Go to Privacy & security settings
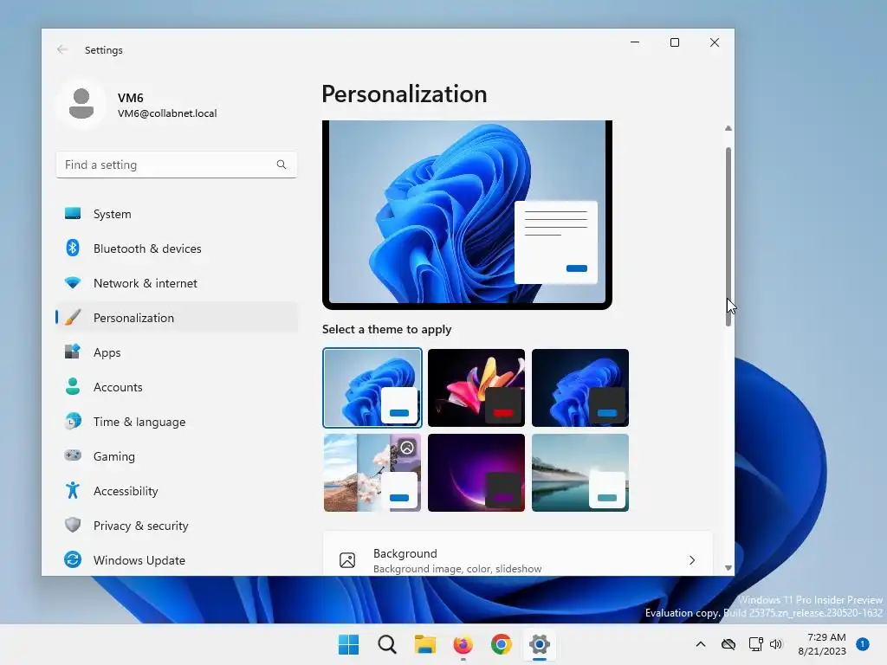The height and width of the screenshot is (665, 887). [x=177, y=526]
